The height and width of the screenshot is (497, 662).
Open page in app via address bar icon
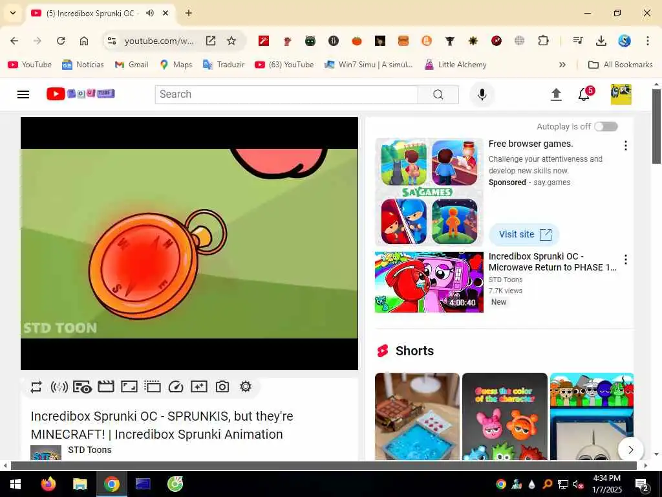(x=211, y=41)
